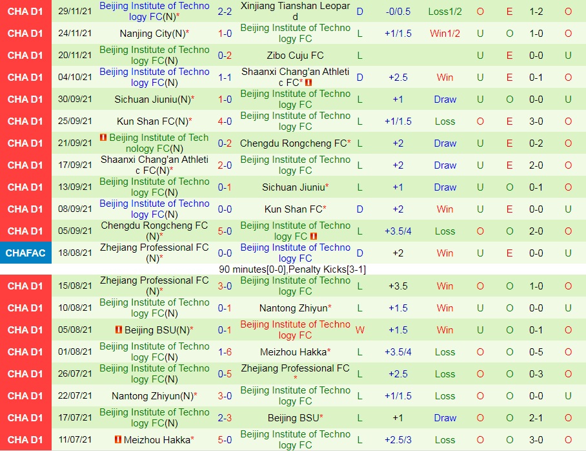
Task: Open the 0-0 score on 18/08/21
Action: point(225,253)
